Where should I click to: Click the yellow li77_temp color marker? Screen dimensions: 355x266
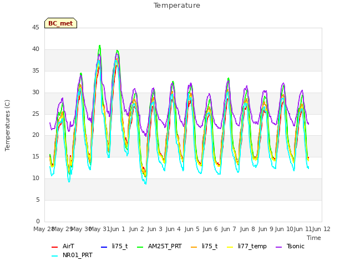point(230,247)
